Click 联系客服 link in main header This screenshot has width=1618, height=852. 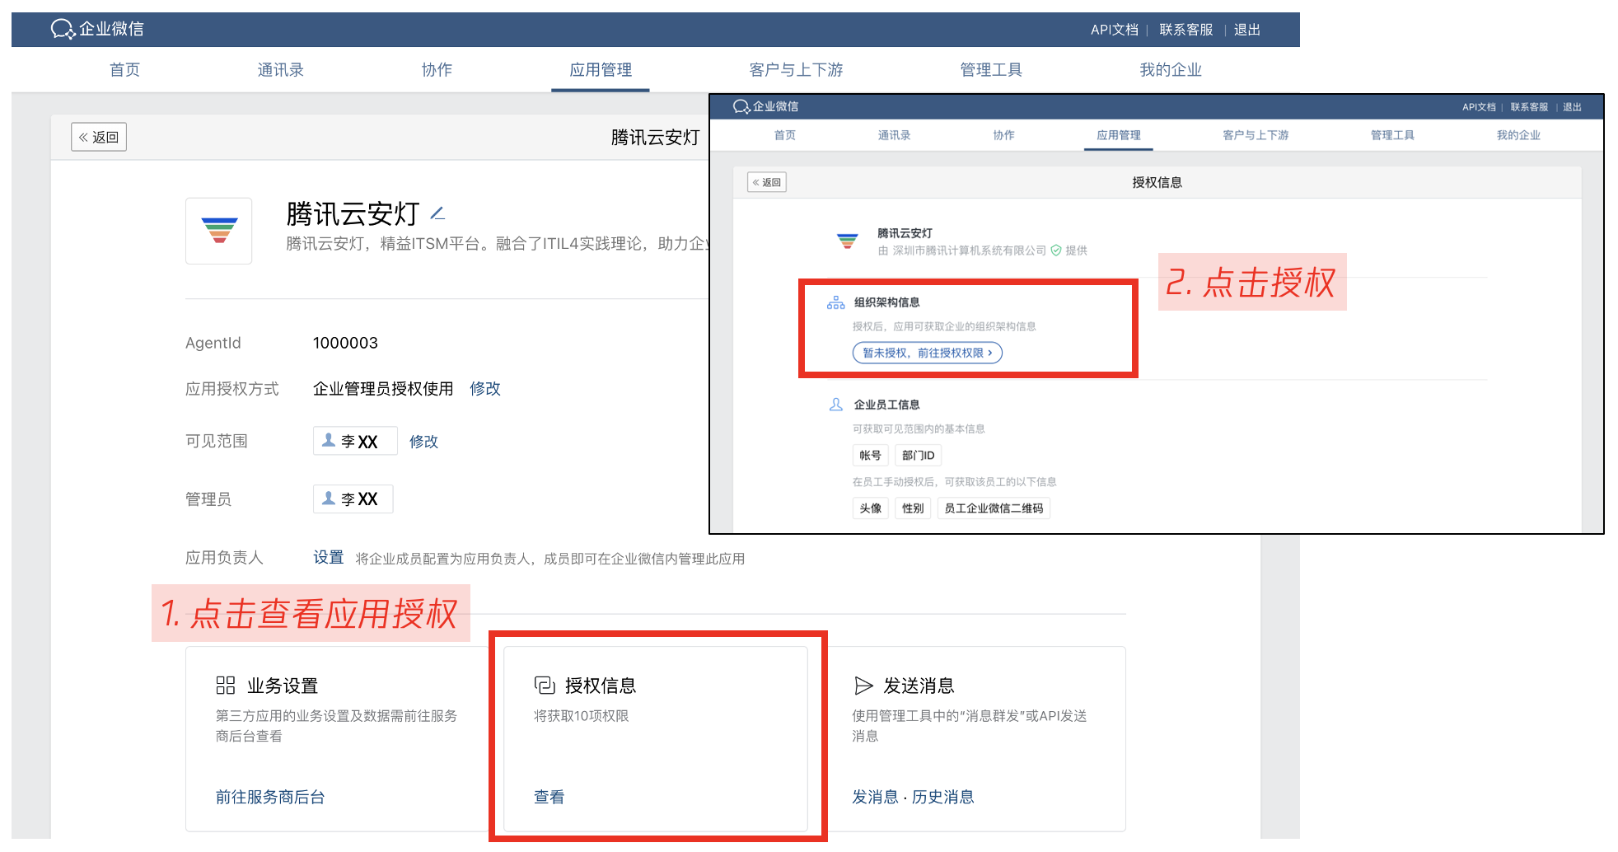click(1186, 30)
